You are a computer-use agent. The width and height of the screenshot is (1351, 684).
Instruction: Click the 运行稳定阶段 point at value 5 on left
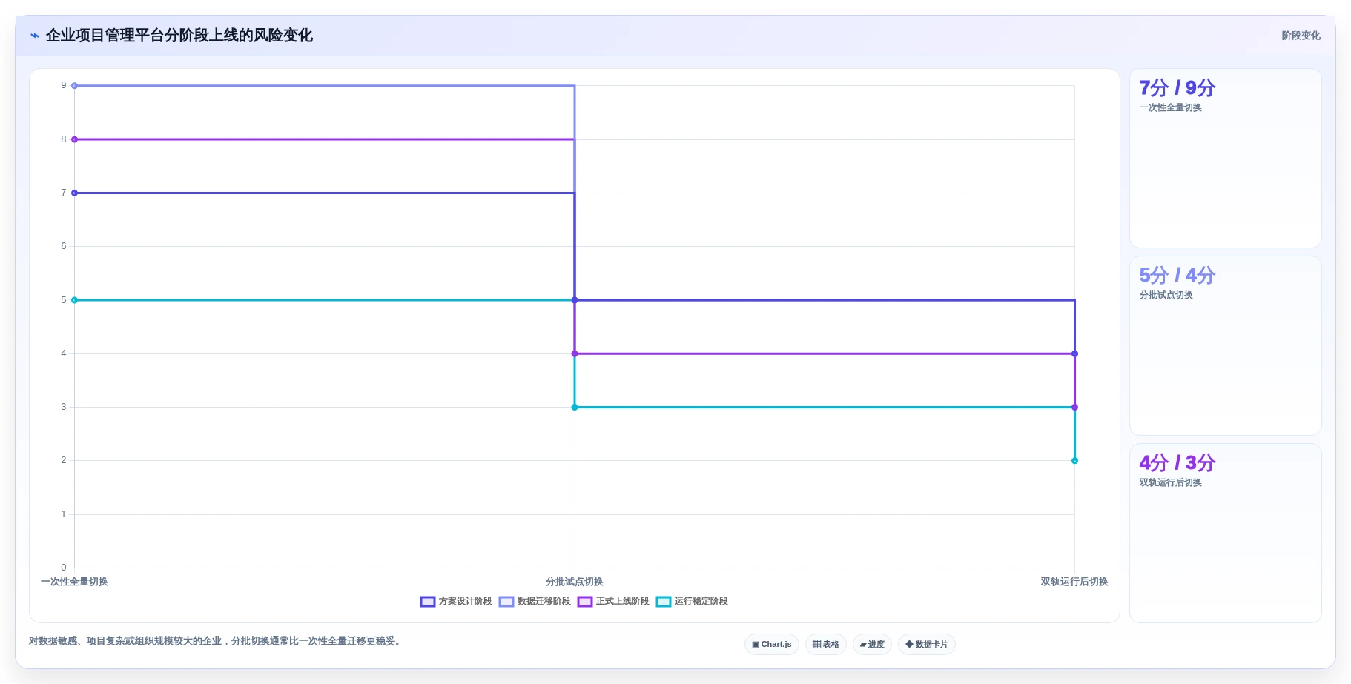[x=74, y=300]
